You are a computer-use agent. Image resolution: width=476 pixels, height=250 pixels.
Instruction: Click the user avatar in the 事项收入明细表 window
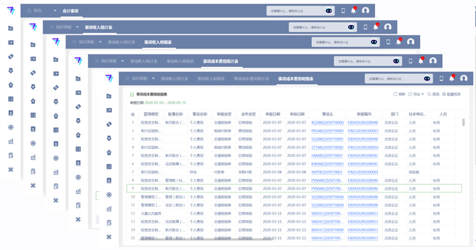coord(410,41)
